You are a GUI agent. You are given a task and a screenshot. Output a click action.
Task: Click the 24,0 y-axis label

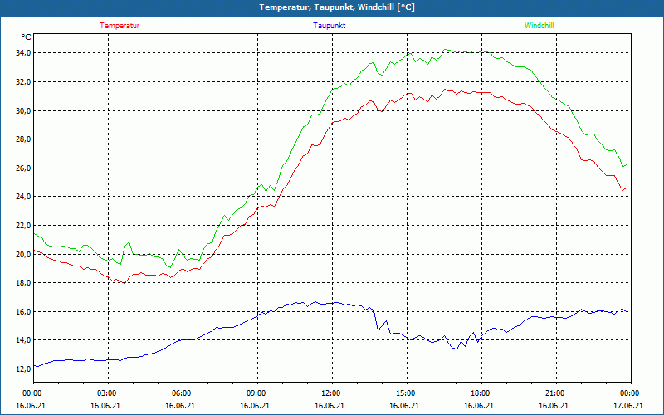coord(23,197)
